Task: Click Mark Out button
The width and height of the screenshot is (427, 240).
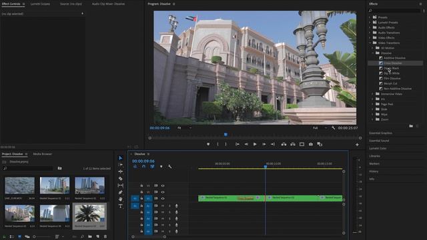Action: tap(226, 144)
